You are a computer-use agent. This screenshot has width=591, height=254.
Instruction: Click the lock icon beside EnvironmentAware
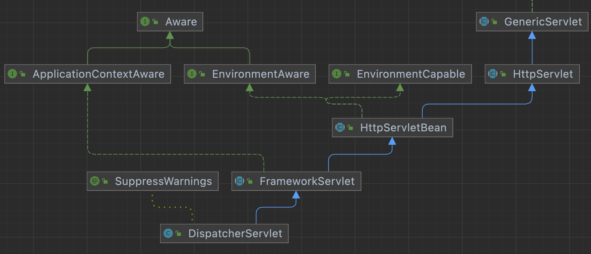coord(202,74)
